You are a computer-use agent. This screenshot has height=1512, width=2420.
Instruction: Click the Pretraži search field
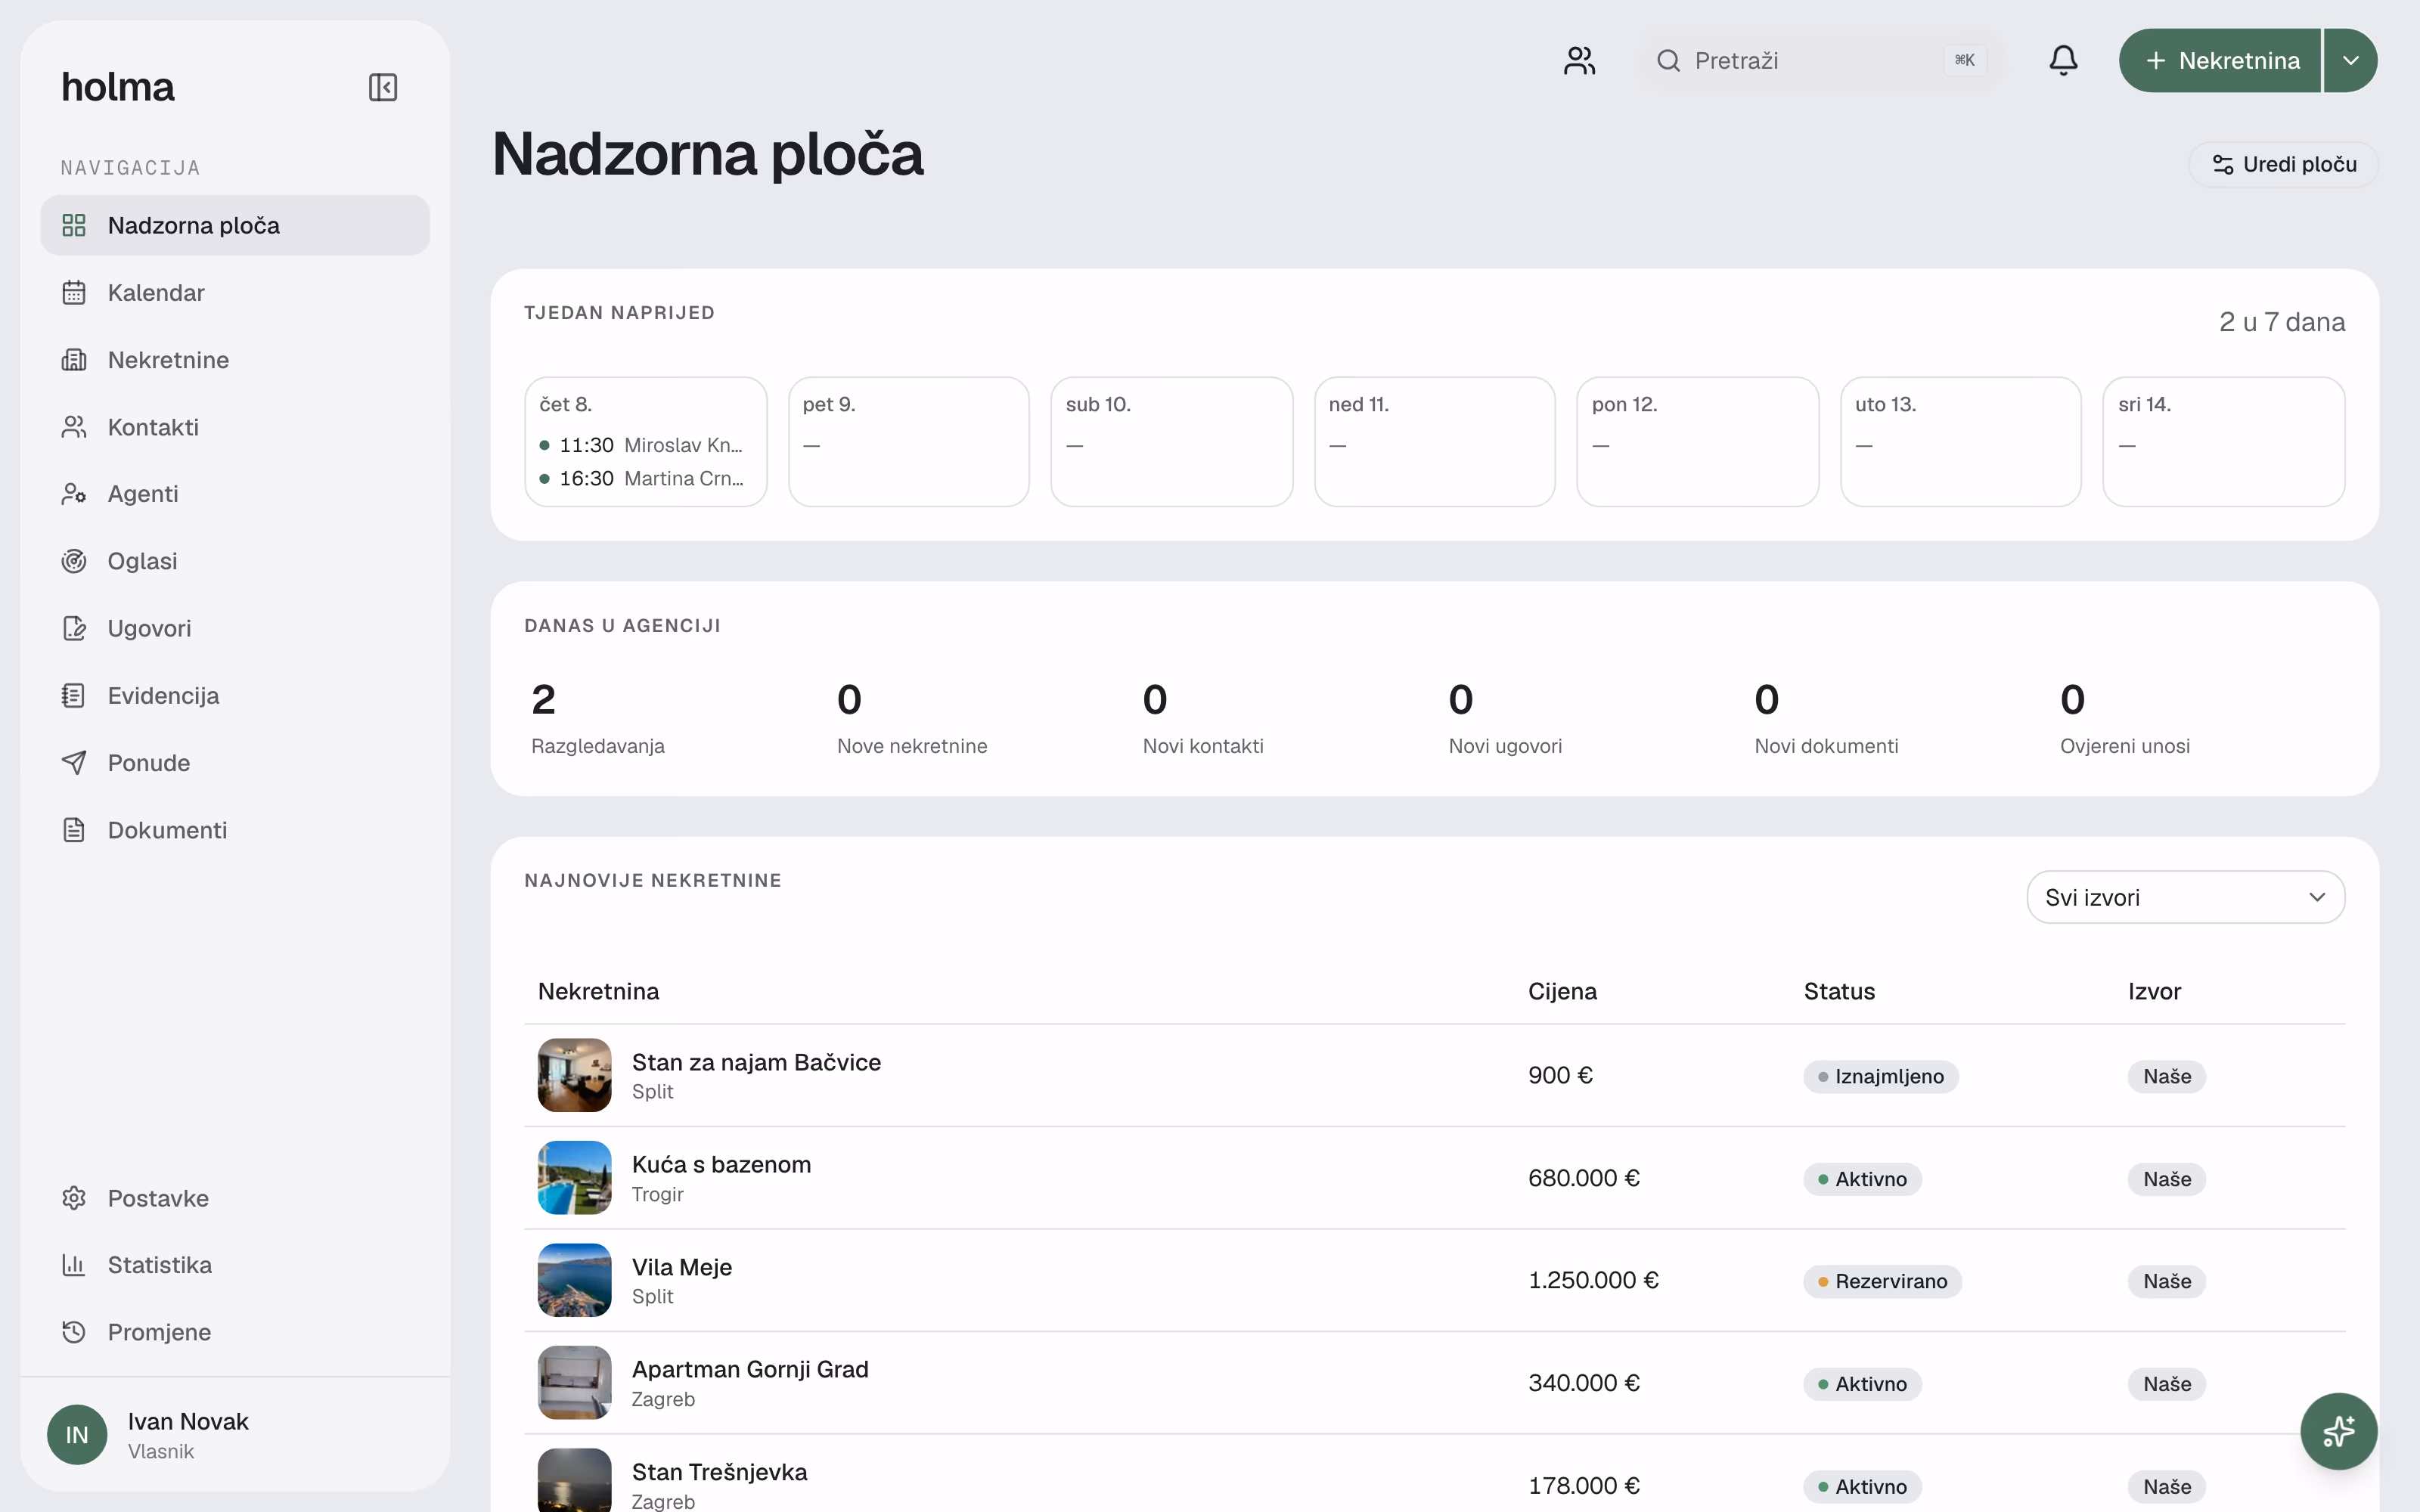pyautogui.click(x=1821, y=60)
